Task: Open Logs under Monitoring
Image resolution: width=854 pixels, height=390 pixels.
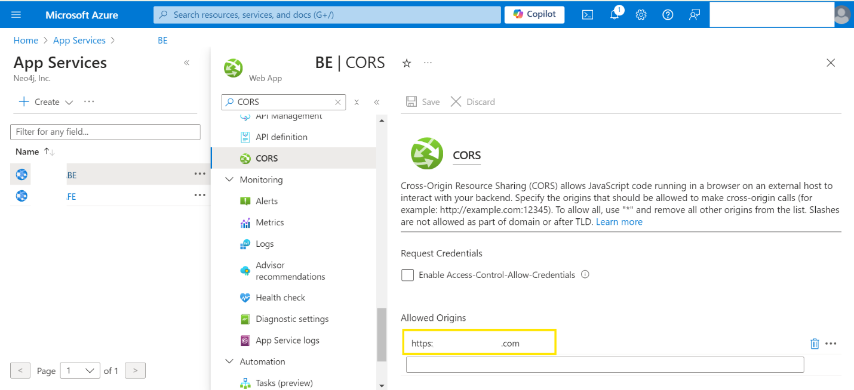Action: pyautogui.click(x=265, y=244)
